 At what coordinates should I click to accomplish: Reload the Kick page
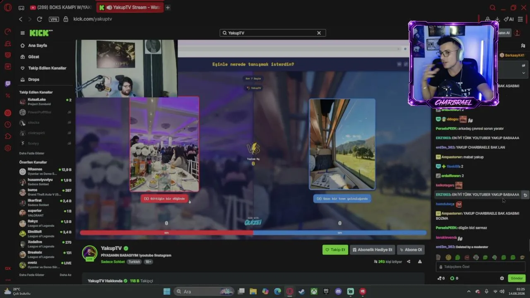[x=39, y=19]
